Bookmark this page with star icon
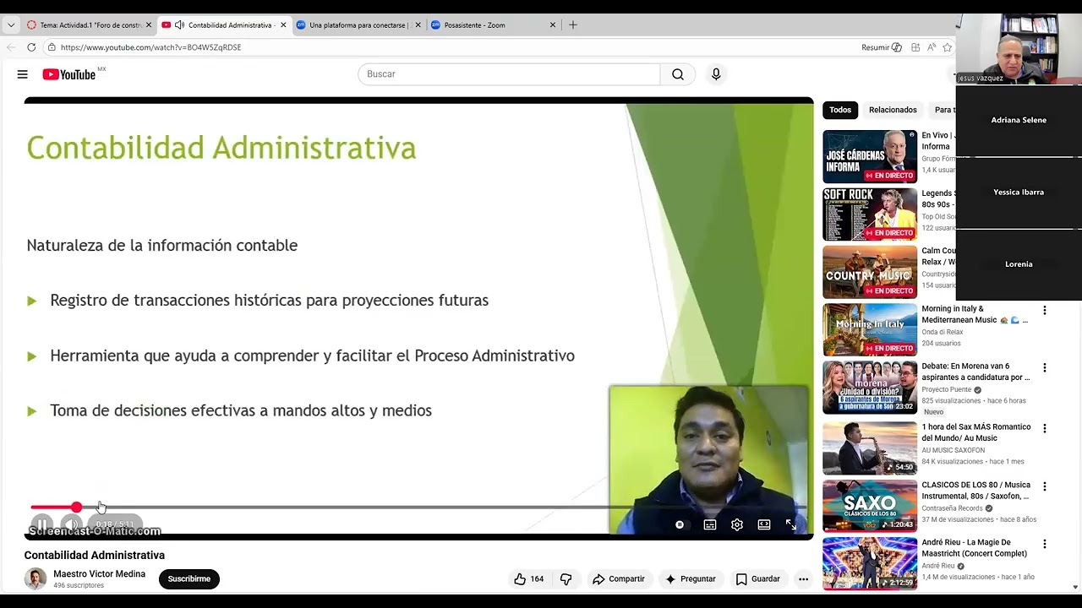The height and width of the screenshot is (608, 1082). click(x=947, y=47)
